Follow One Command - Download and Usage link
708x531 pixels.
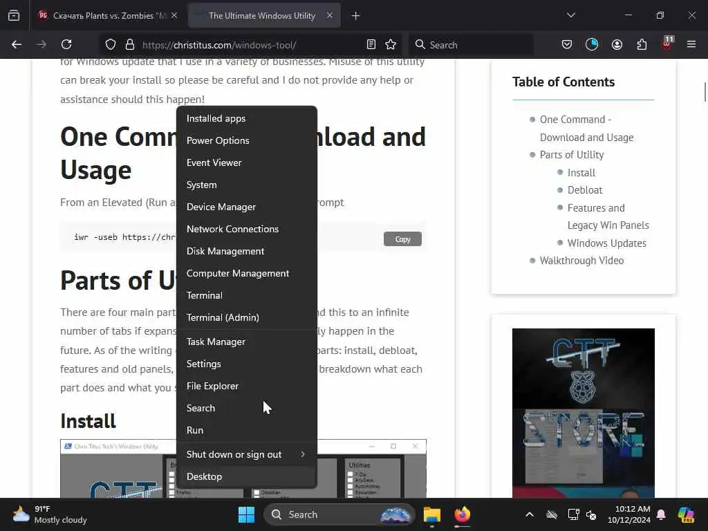pos(586,128)
